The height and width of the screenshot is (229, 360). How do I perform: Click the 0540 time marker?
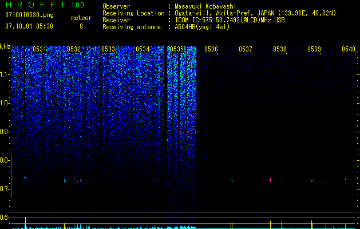[349, 49]
